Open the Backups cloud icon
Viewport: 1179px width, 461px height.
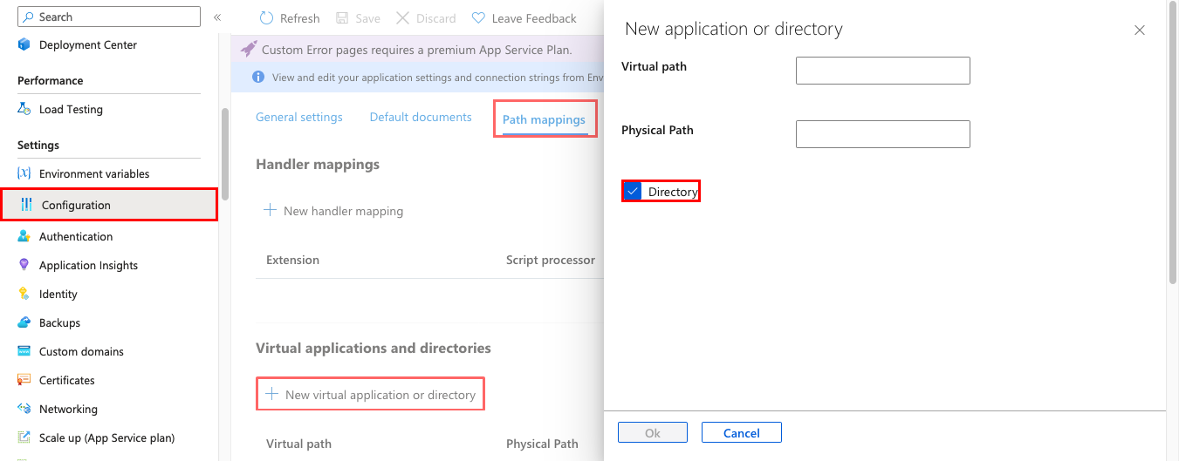click(x=24, y=322)
